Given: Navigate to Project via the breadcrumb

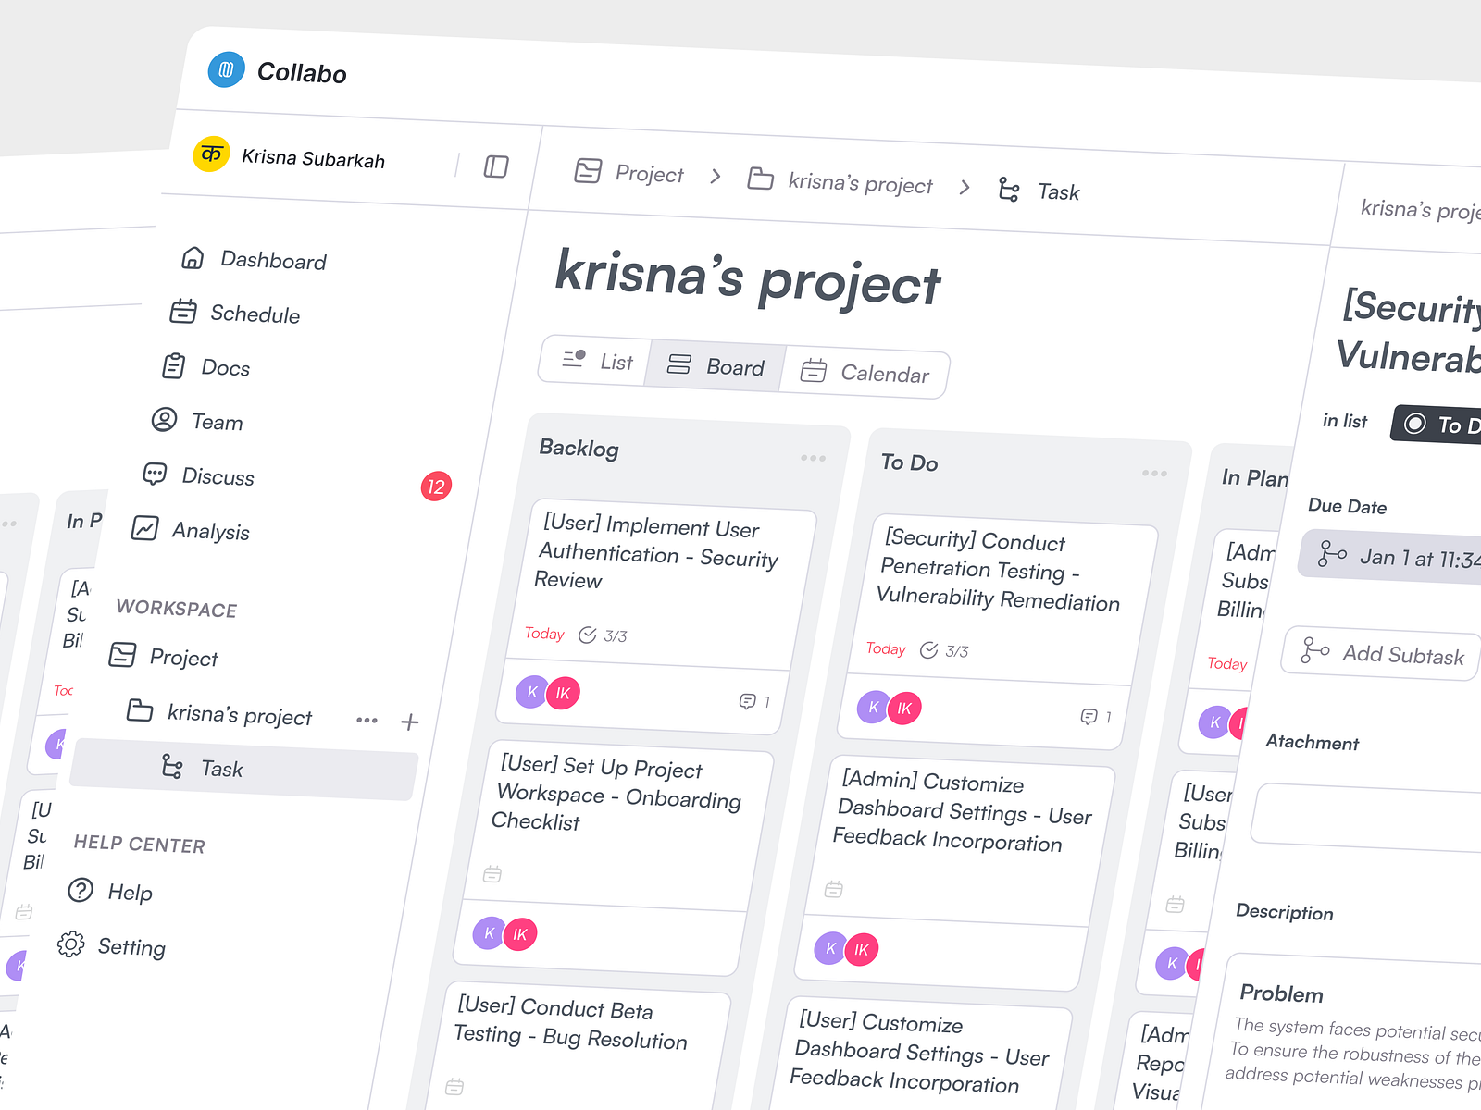Looking at the screenshot, I should [x=648, y=174].
